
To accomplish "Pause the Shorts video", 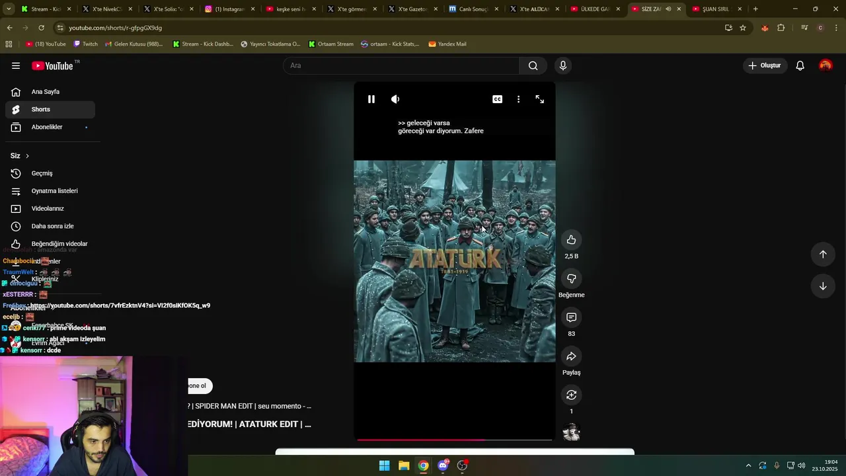I will point(371,99).
